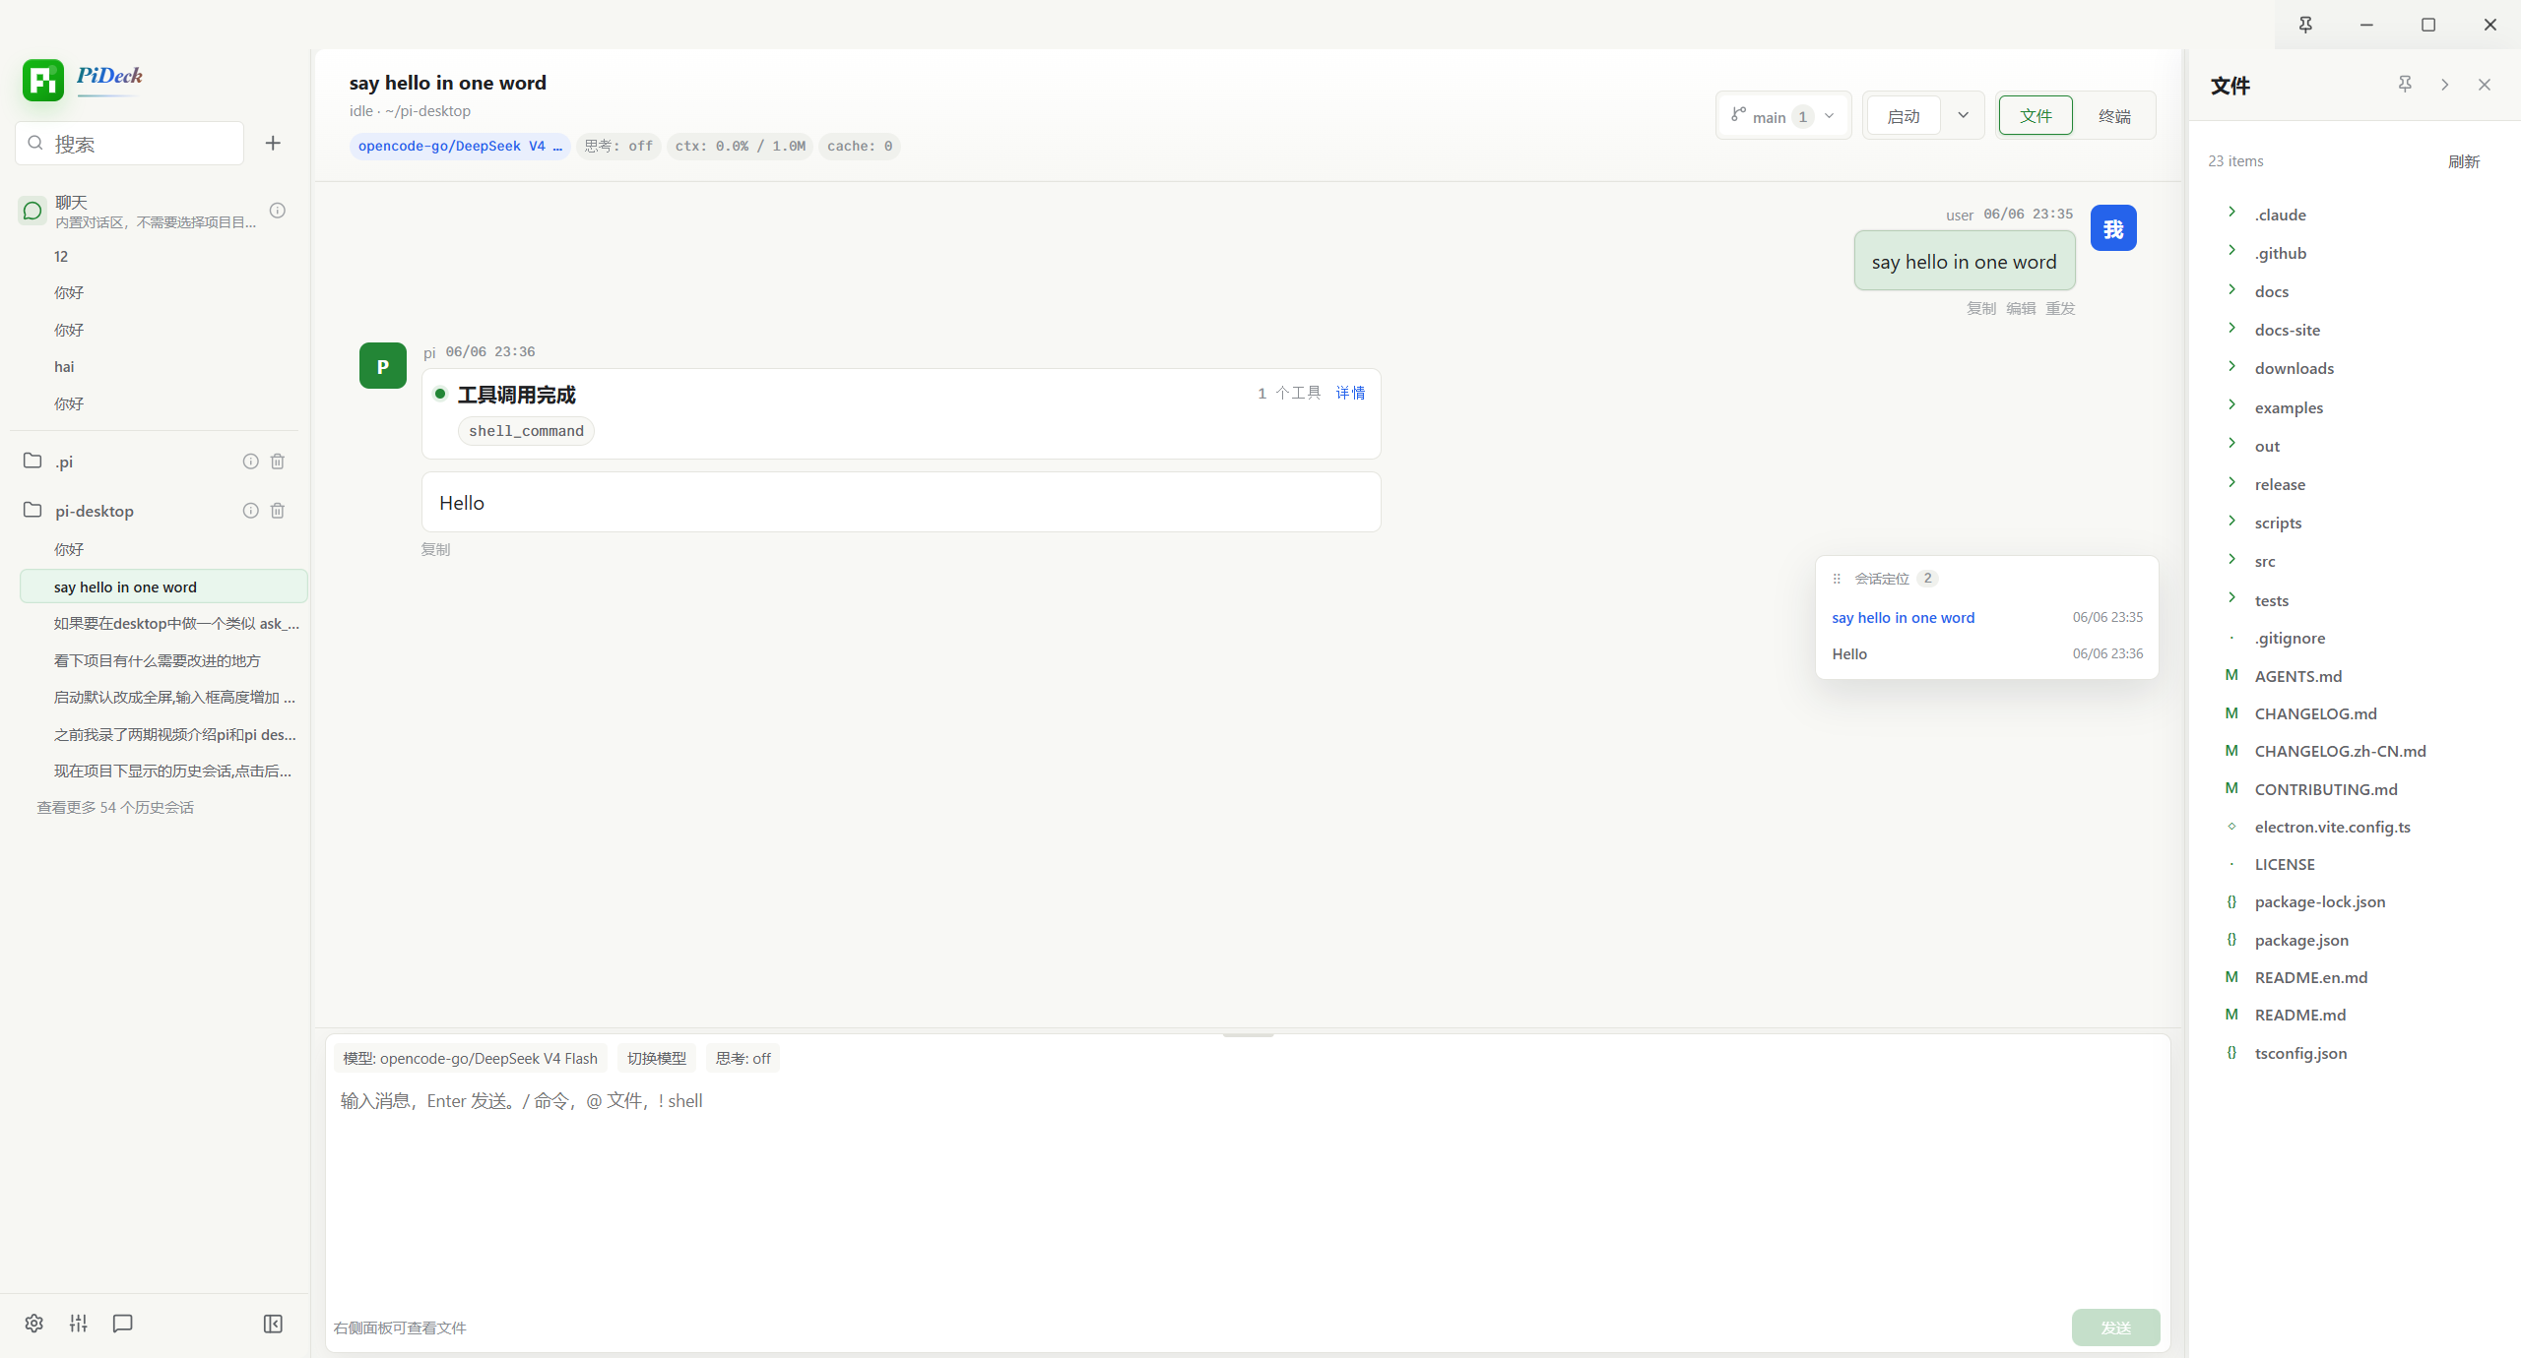Open session 'say hello in one word' in sidebar
Screen dimensions: 2521x1358
click(x=163, y=586)
